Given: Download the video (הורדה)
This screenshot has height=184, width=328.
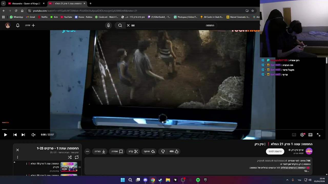Looking at the screenshot, I should pos(100,151).
